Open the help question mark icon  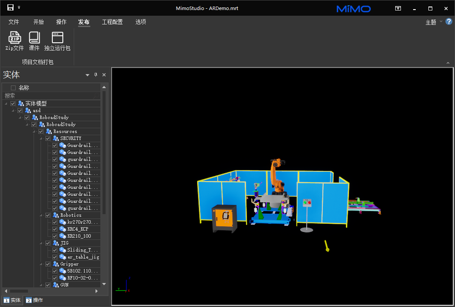coord(448,21)
